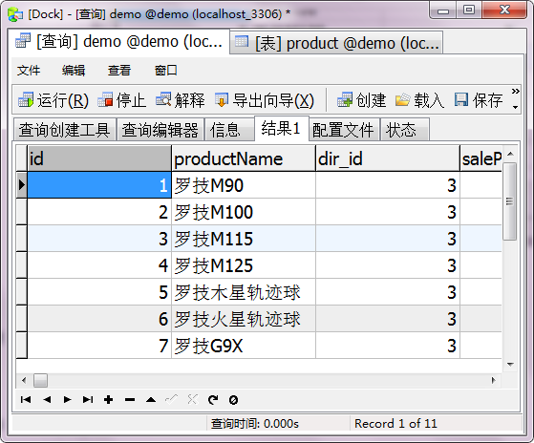The width and height of the screenshot is (534, 443).
Task: Click horizontal scrollbar left arrow
Action: [x=24, y=380]
